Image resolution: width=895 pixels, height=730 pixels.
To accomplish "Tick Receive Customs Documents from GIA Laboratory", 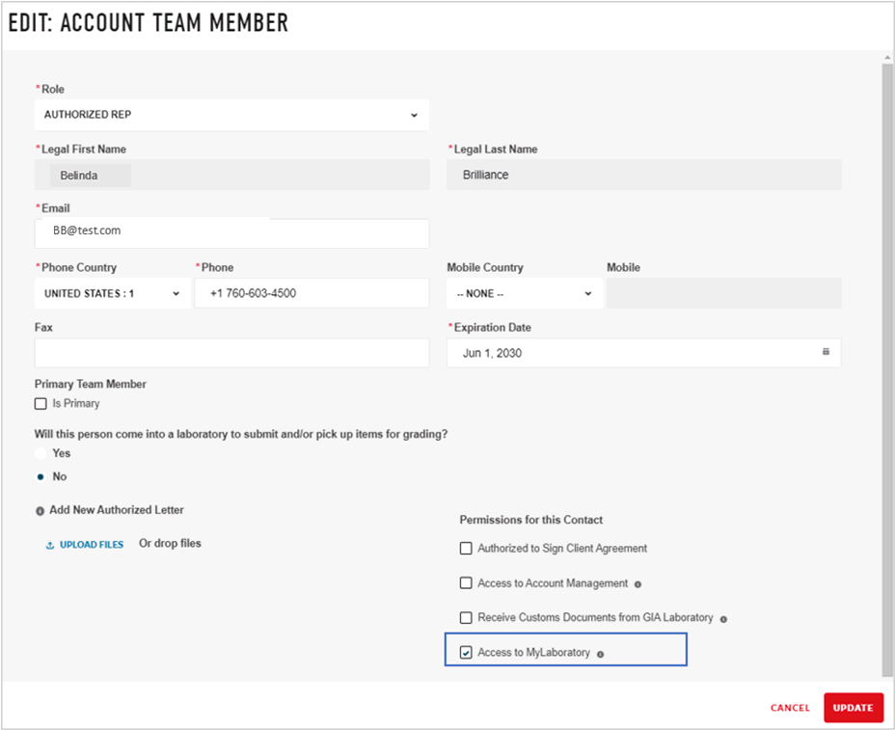I will click(x=466, y=617).
